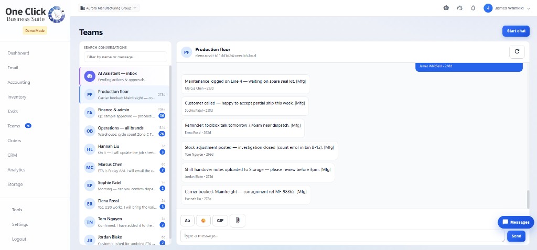Screen dimensions: 537x250
Task: Select Teams in the sidebar
Action: coord(14,126)
